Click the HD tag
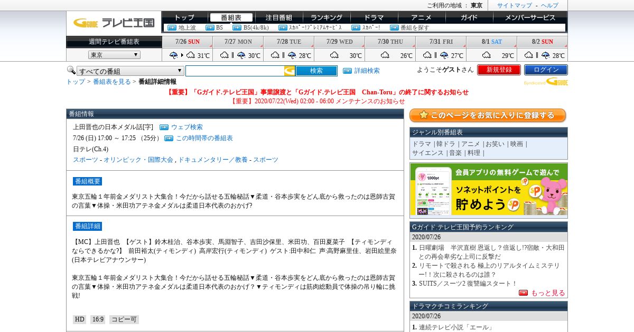634x332 pixels. tap(79, 319)
